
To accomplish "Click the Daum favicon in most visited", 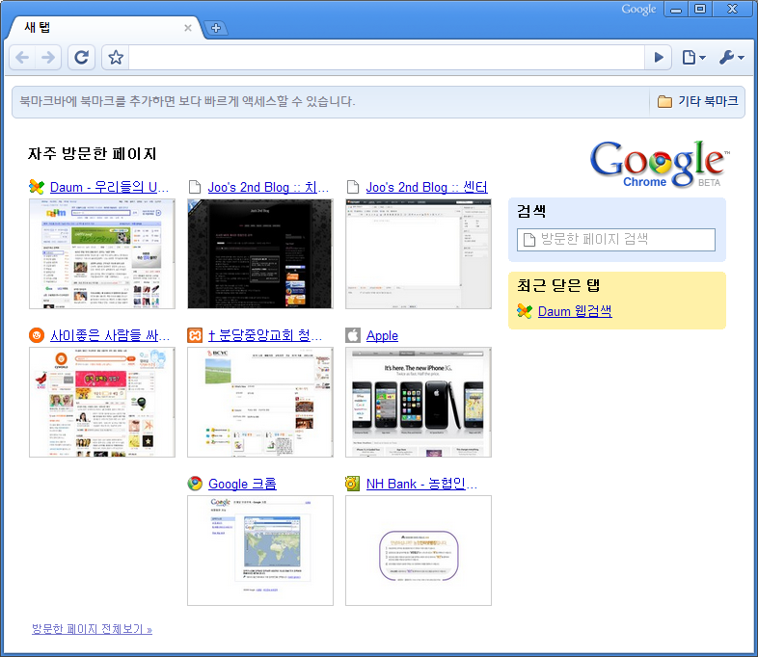I will (x=37, y=187).
